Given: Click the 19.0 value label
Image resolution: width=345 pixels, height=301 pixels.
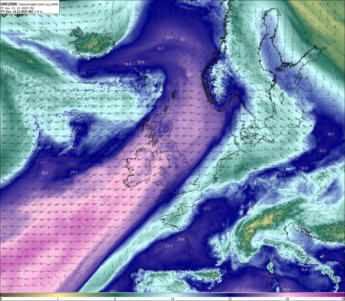Looking at the screenshot, I should pos(73,148).
